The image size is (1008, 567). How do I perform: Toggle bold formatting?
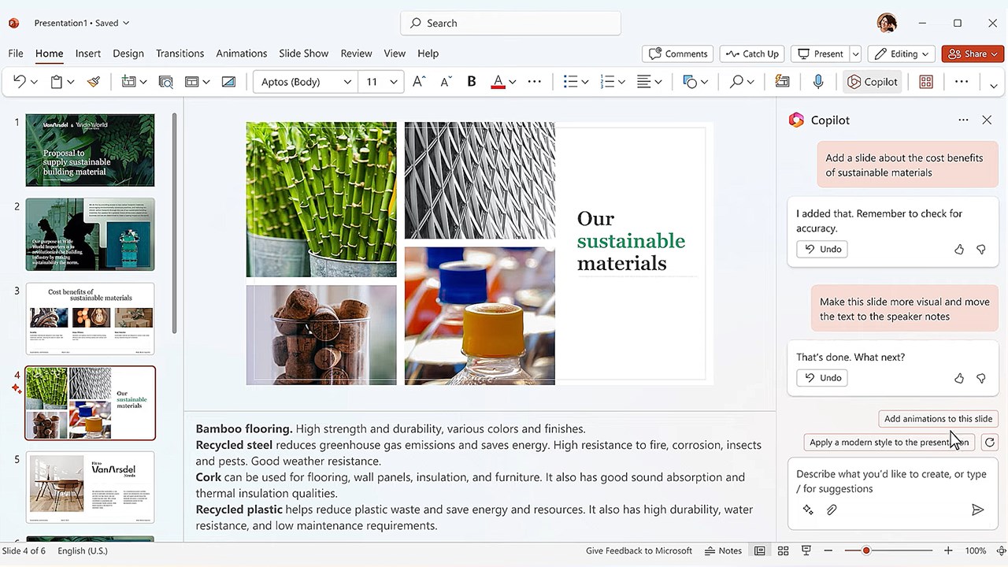(472, 81)
